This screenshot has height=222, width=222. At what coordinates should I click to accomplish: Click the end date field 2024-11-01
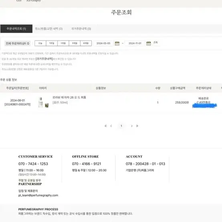135,43
